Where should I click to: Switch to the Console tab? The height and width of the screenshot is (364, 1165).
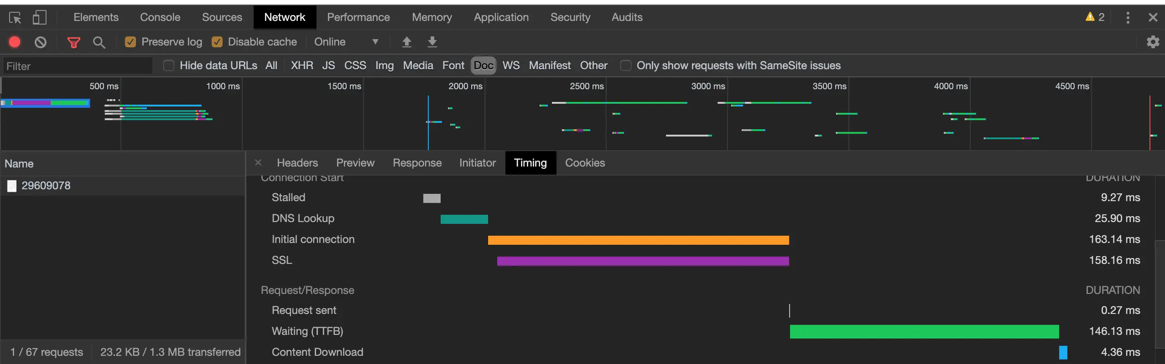coord(160,17)
